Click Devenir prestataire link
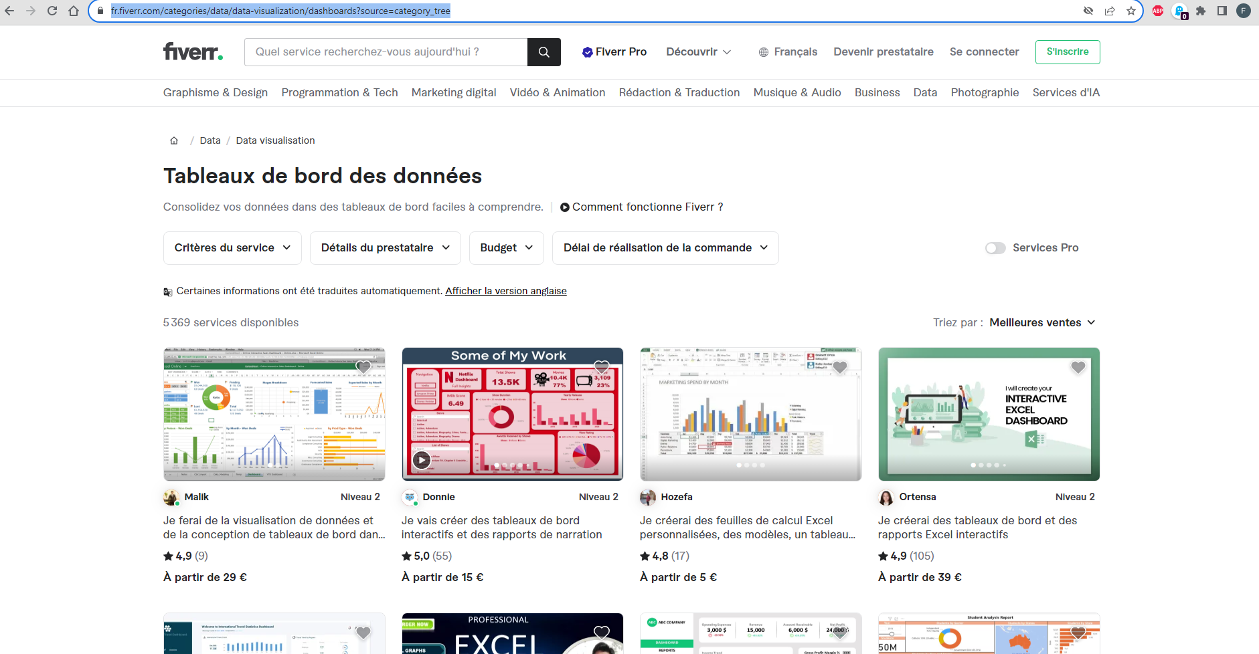Image resolution: width=1259 pixels, height=654 pixels. click(884, 52)
